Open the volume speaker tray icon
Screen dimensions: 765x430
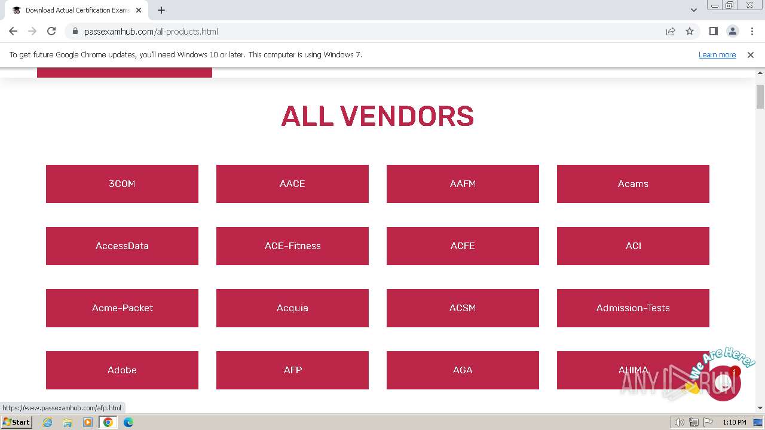point(680,422)
